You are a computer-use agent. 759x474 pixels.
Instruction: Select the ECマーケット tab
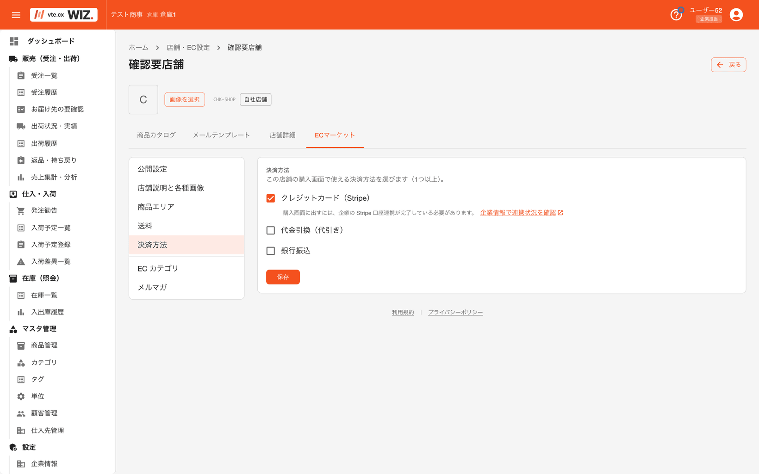click(x=335, y=135)
